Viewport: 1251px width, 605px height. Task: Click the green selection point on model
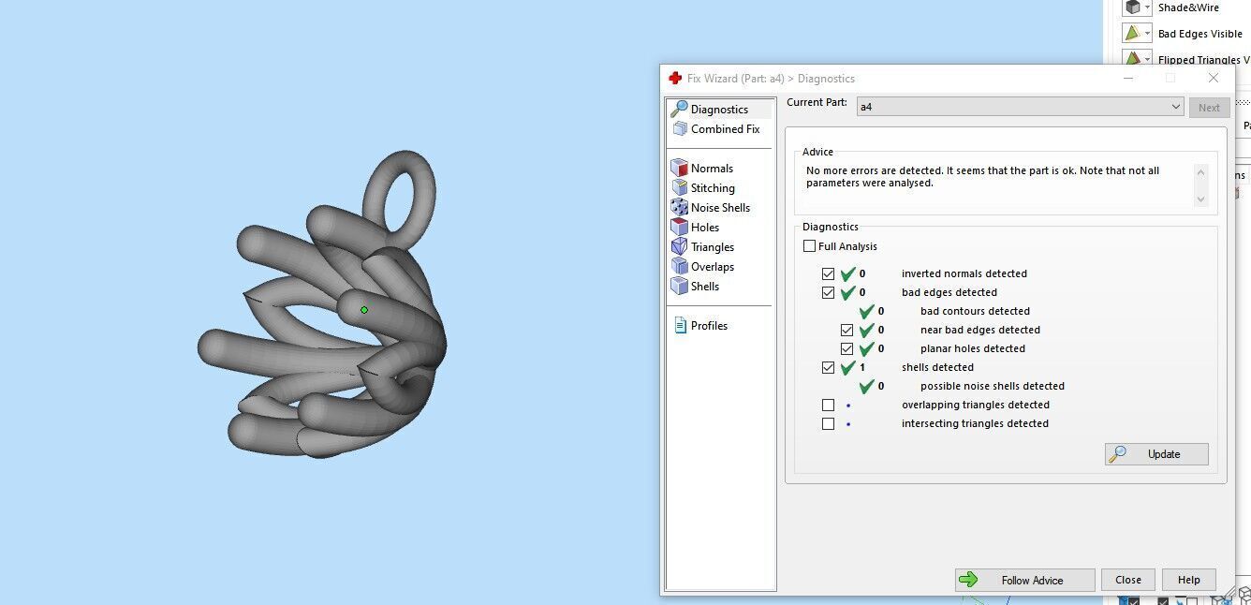click(x=364, y=310)
